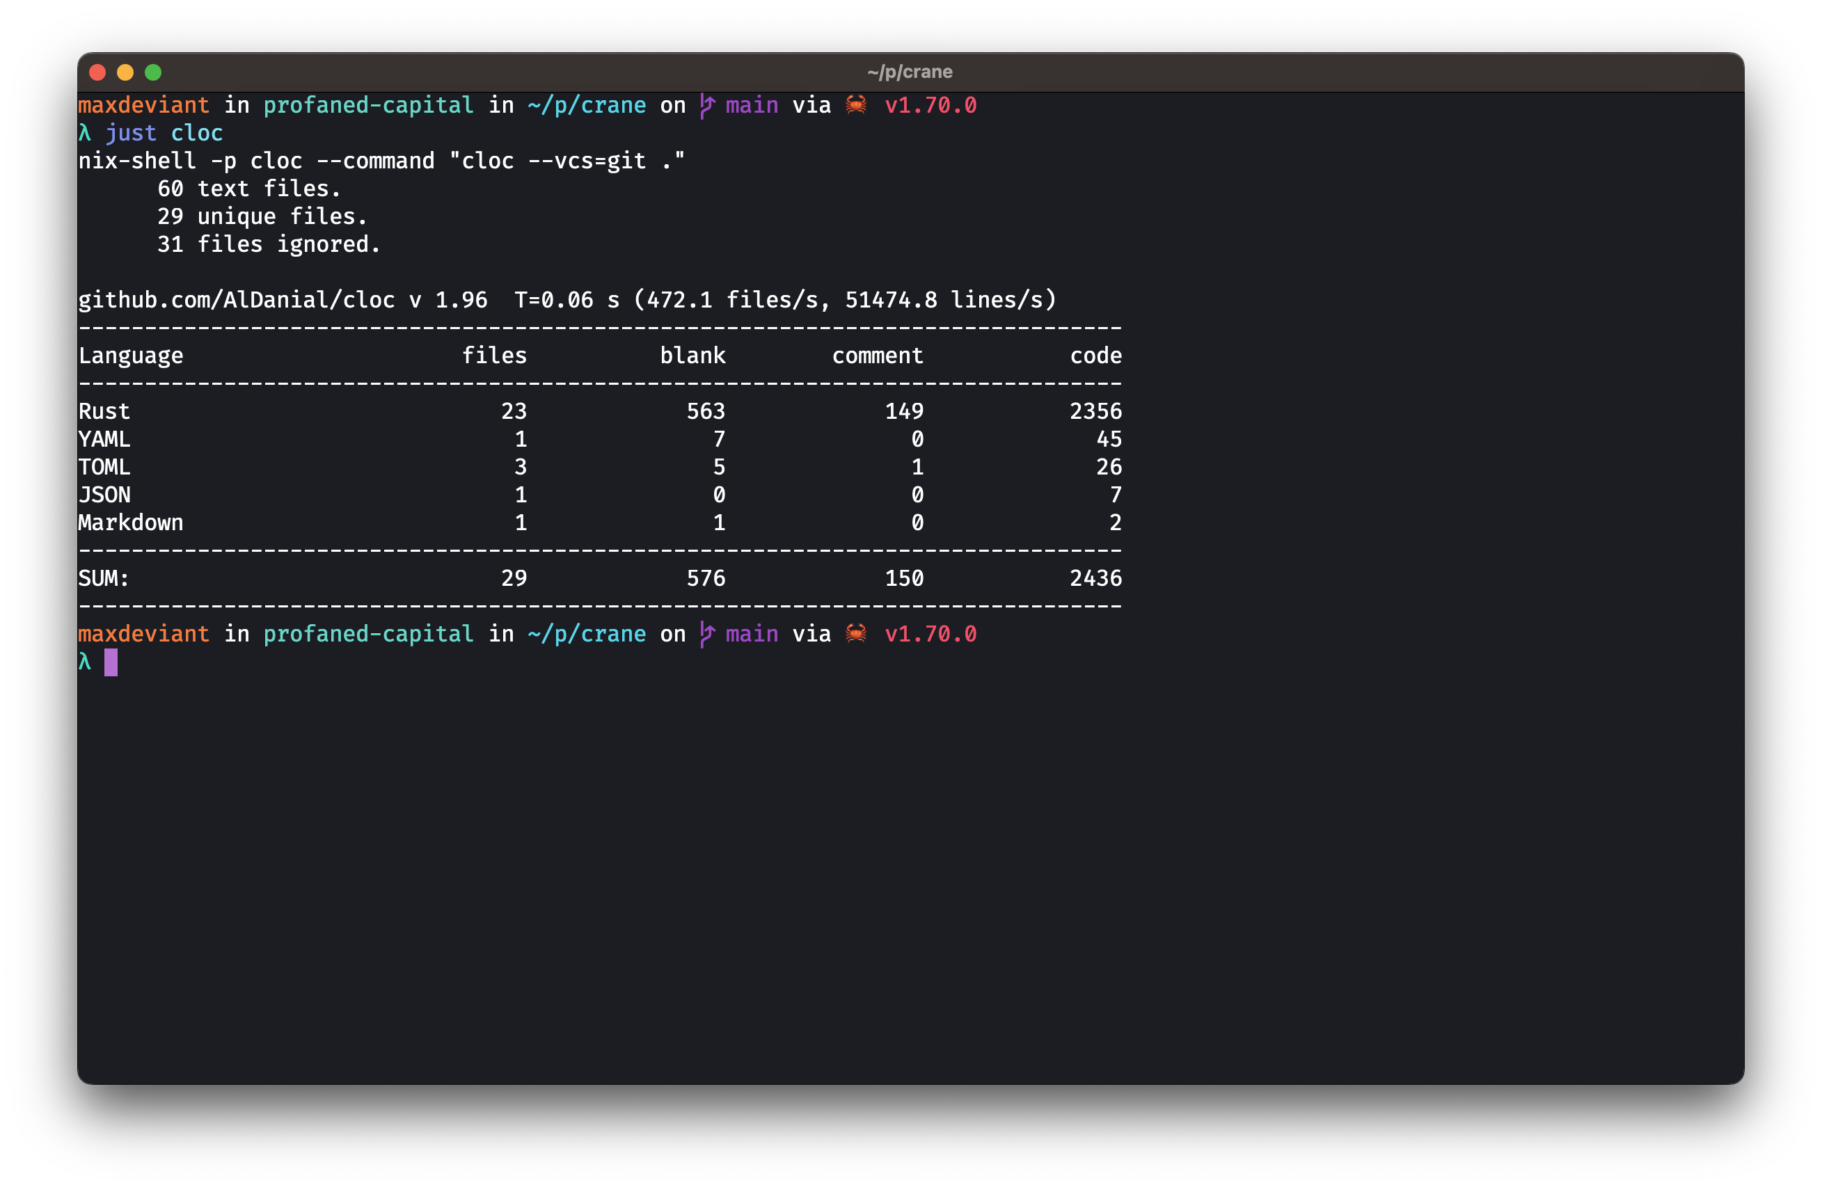
Task: Click the TOML language row label
Action: click(x=104, y=467)
